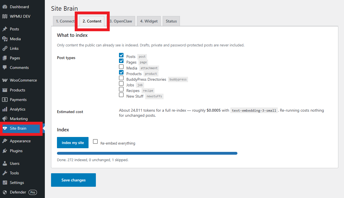Image resolution: width=344 pixels, height=198 pixels.
Task: Open the Site Brain menu link
Action: (22, 128)
